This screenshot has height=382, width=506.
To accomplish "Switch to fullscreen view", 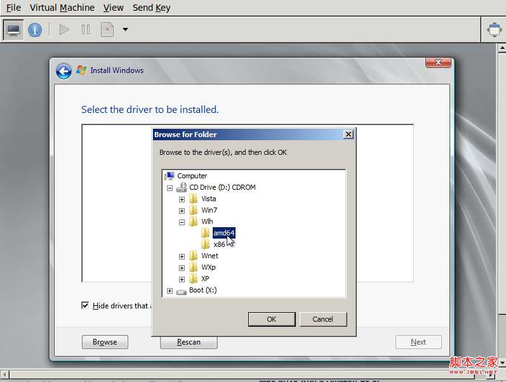I will coord(494,30).
